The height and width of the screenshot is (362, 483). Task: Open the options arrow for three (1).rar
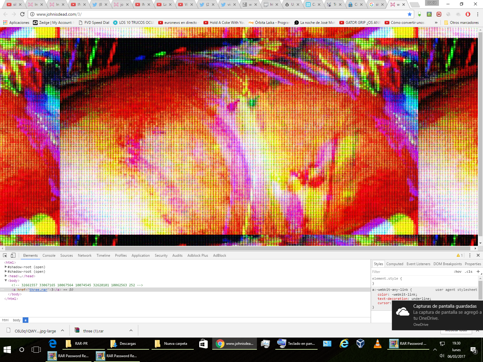coord(131,331)
